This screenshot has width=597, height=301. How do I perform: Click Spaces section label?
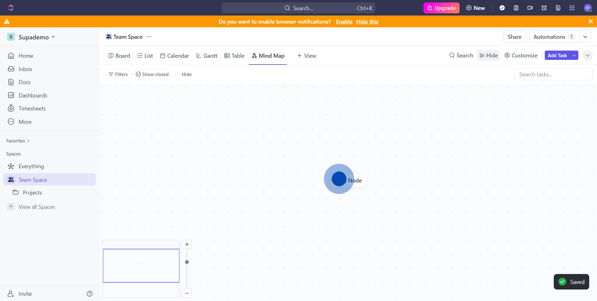(13, 154)
